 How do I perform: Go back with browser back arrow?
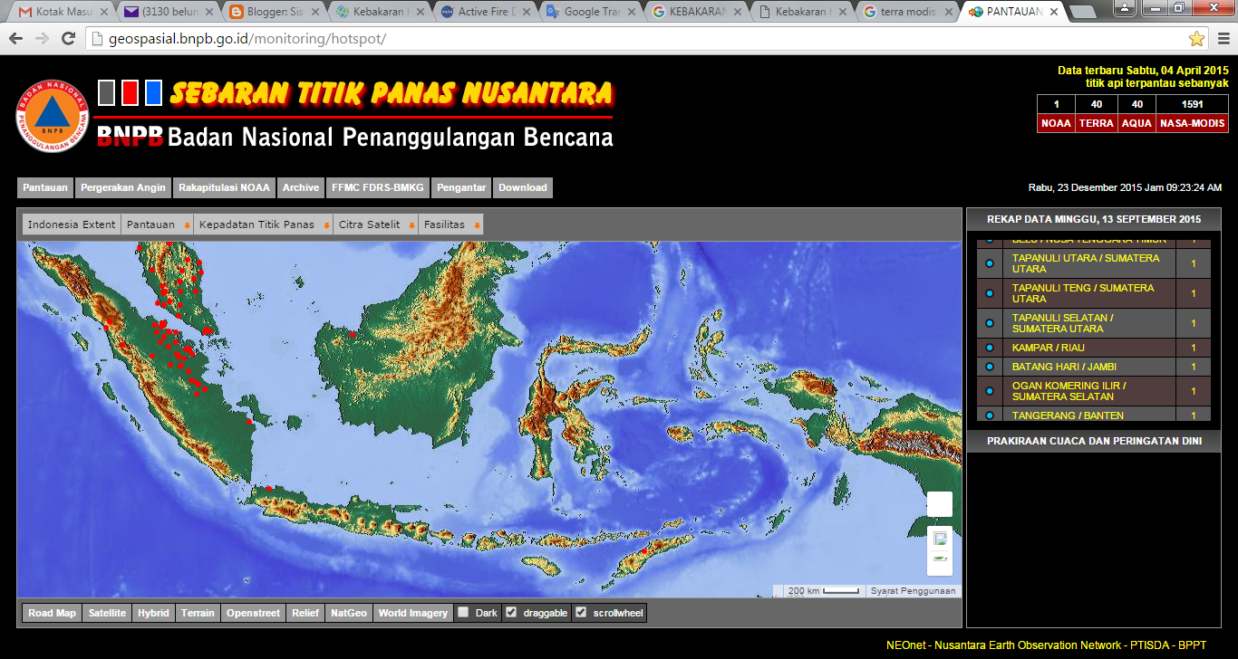pos(15,39)
